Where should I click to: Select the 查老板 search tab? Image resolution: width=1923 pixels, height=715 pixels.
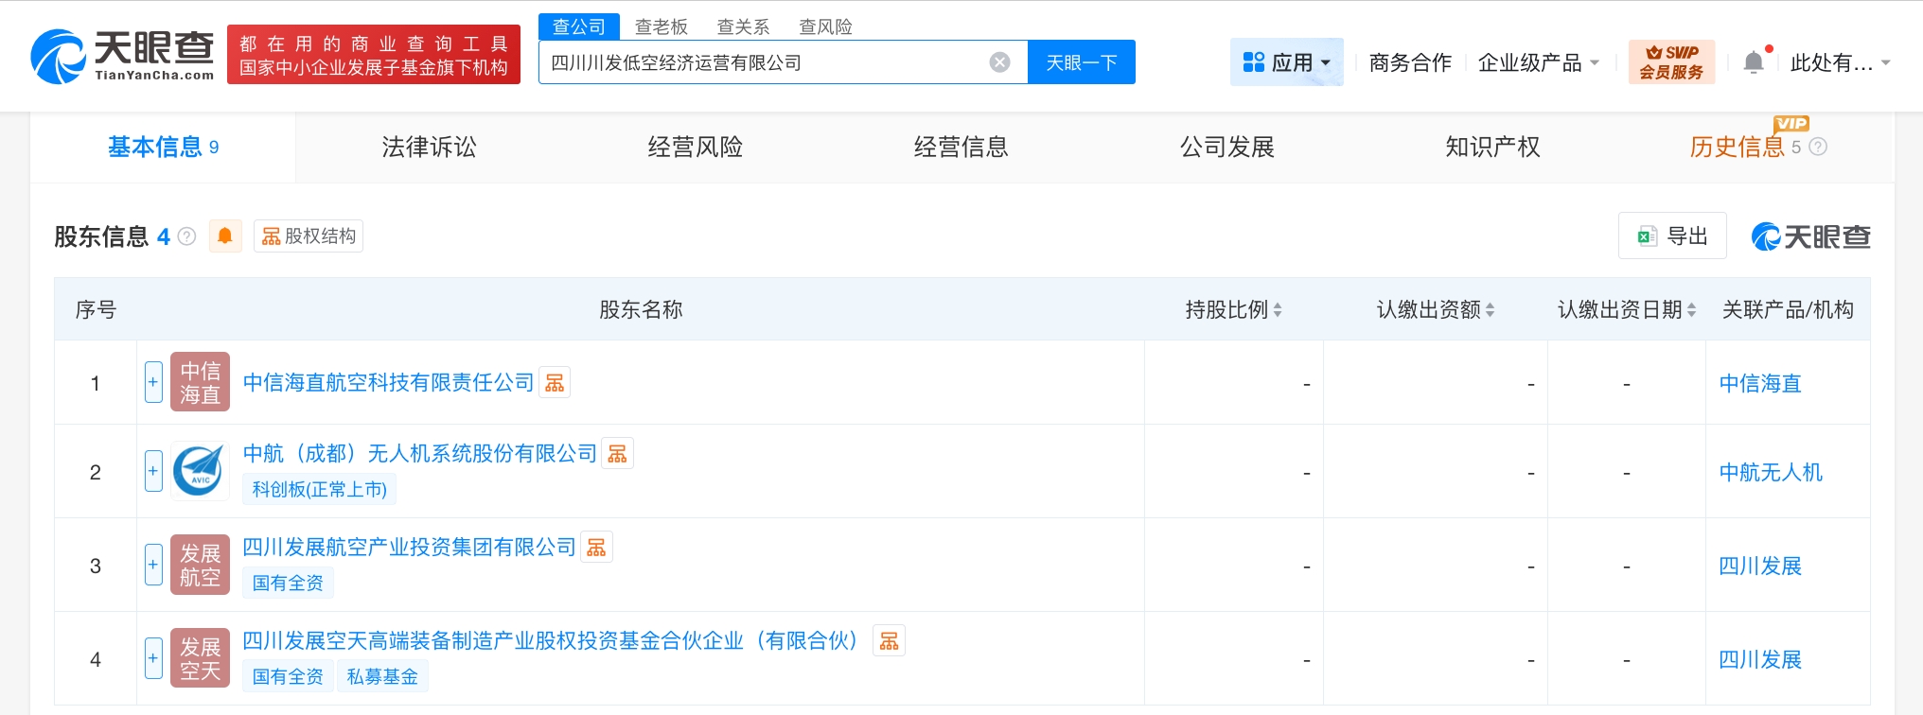pos(661,26)
